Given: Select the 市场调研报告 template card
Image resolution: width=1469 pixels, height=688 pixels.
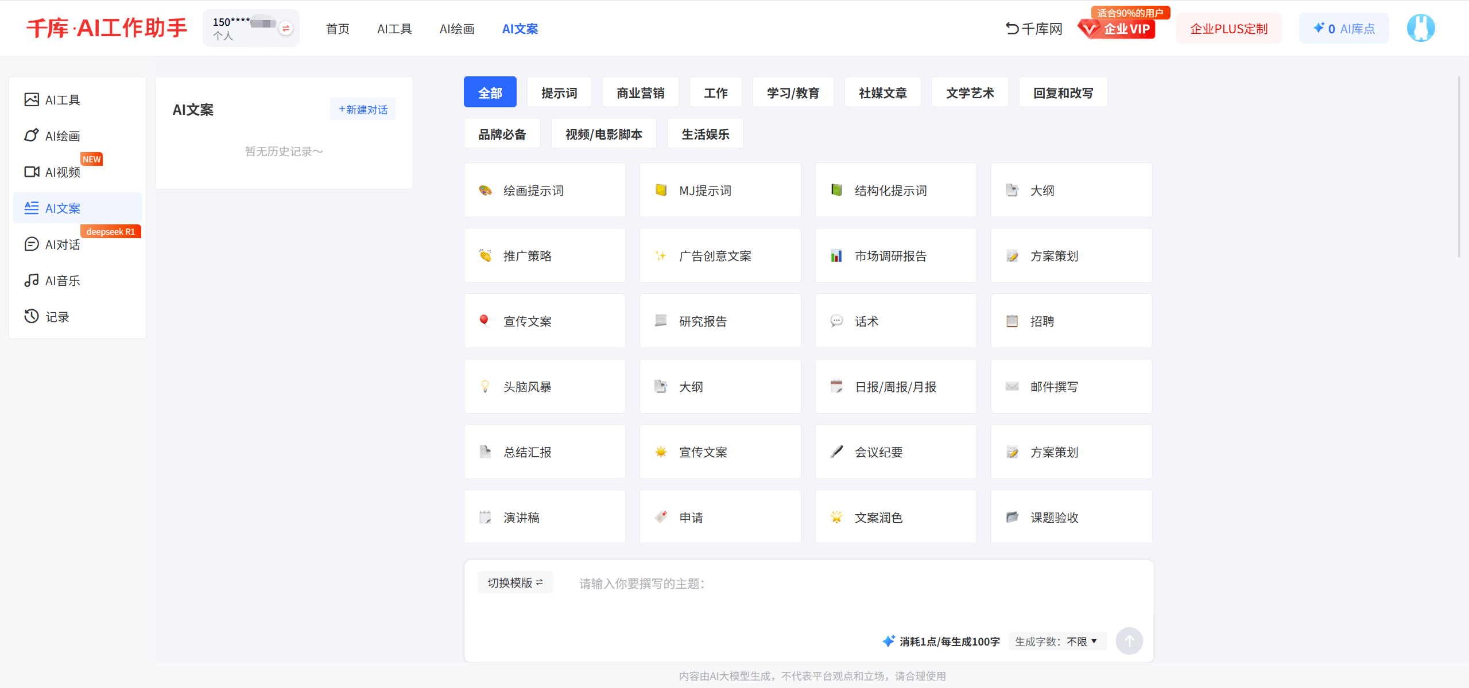Looking at the screenshot, I should click(x=896, y=255).
